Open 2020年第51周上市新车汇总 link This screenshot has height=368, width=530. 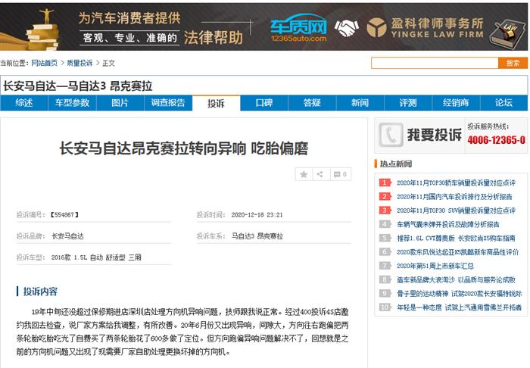click(435, 266)
